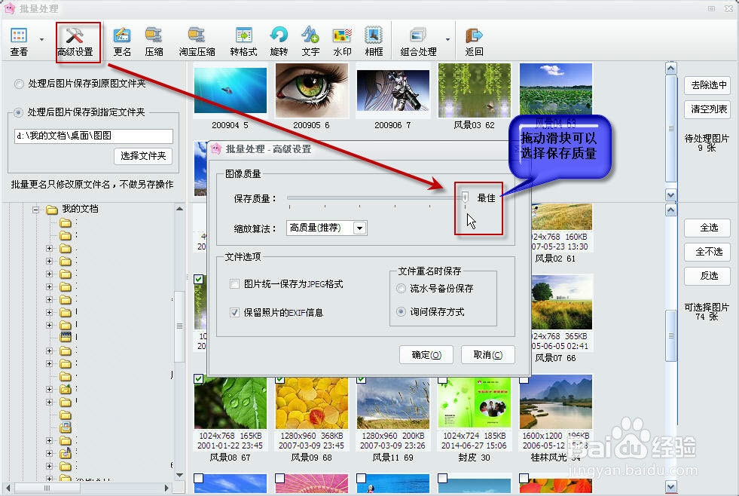This screenshot has height=496, width=739.
Task: Click the 选择文件夹 folder selection button
Action: click(143, 157)
